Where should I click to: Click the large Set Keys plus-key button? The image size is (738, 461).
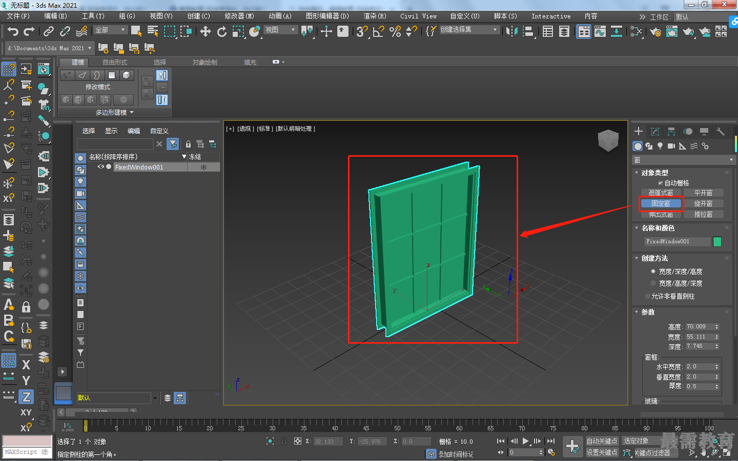[x=572, y=446]
